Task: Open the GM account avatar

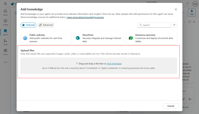Action: tap(195, 4)
